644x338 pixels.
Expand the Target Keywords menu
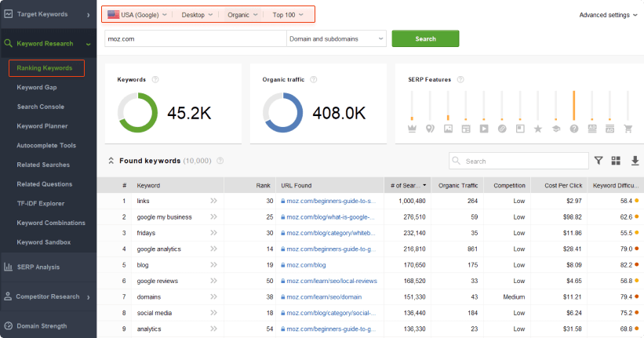click(x=49, y=14)
